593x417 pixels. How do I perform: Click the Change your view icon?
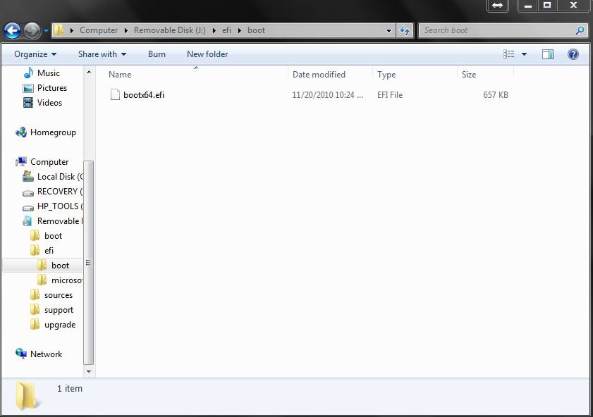pos(509,54)
